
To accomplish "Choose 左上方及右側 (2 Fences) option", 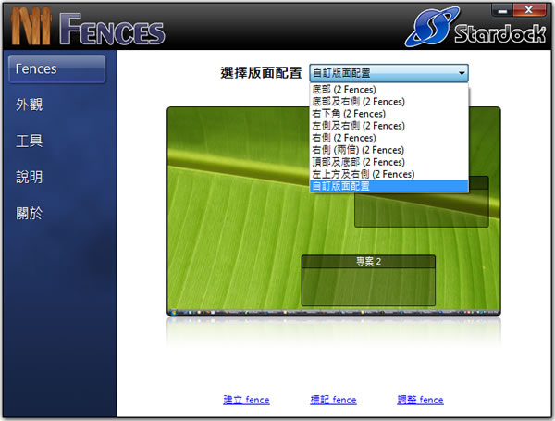I will pos(388,174).
